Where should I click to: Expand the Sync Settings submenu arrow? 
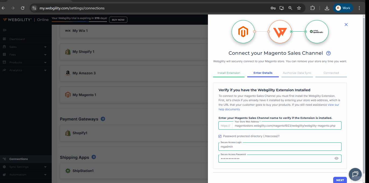(45, 167)
